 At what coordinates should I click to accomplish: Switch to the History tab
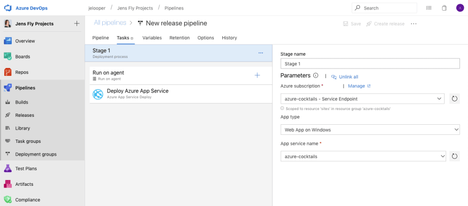point(229,38)
